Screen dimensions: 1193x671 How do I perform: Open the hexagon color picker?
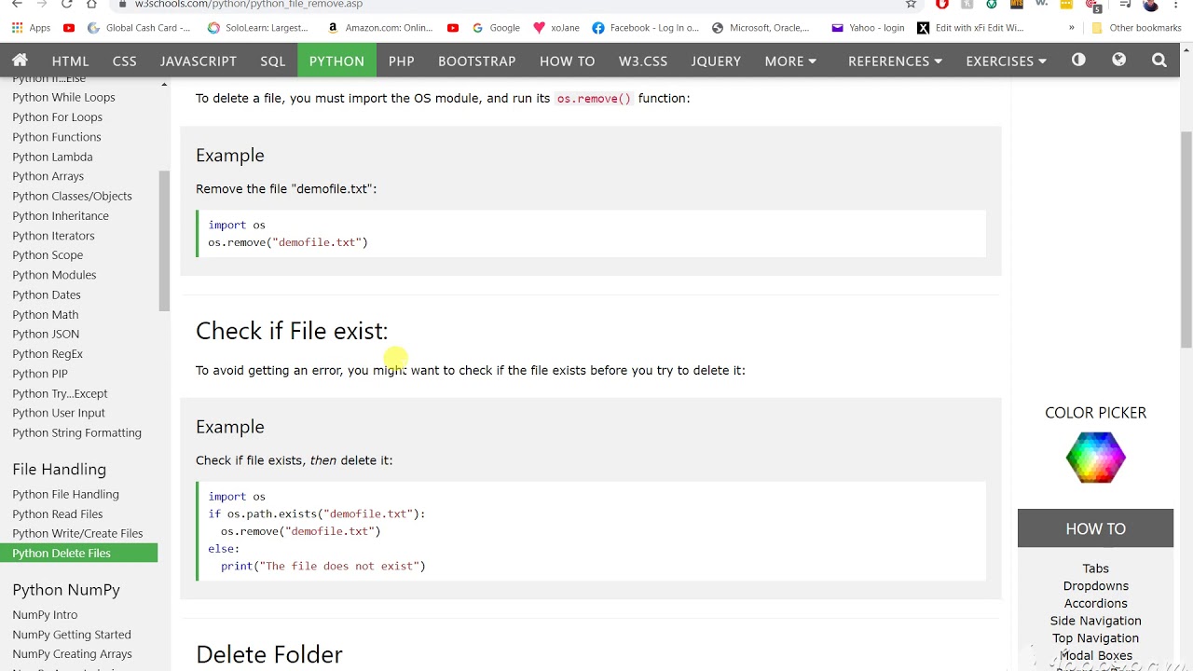click(x=1095, y=458)
